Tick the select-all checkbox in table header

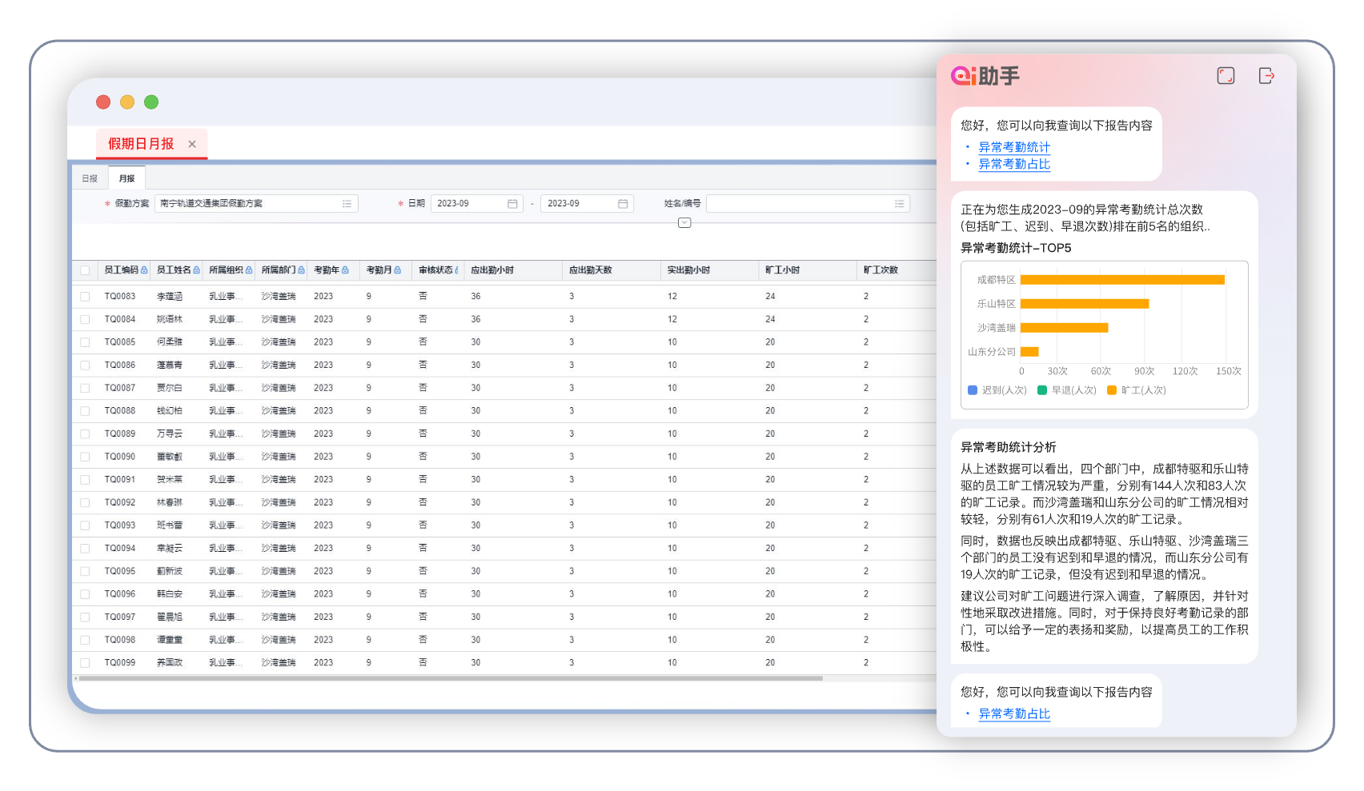pyautogui.click(x=85, y=270)
